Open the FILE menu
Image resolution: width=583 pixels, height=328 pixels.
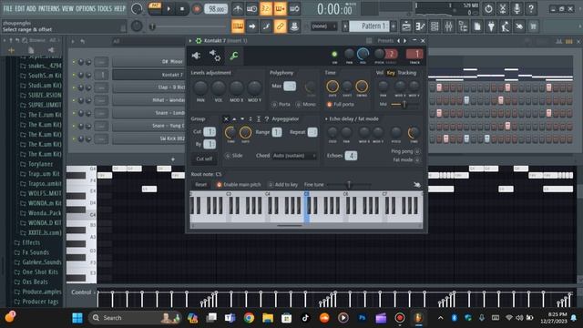[7, 8]
